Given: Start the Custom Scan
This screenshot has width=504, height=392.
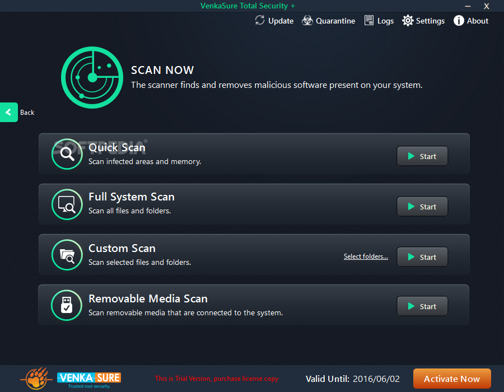Looking at the screenshot, I should coord(422,257).
